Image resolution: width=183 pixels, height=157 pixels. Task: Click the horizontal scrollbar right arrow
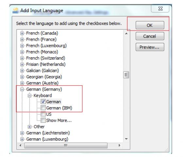coord(119,145)
